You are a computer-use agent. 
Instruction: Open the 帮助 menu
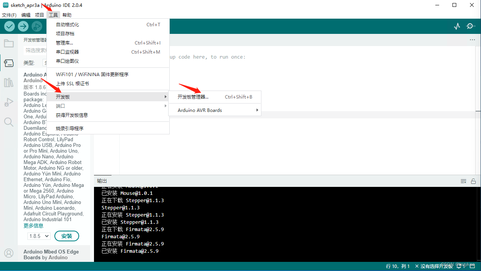pos(67,15)
